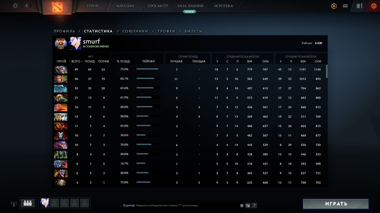Open the settings gear in the top bar

[x=16, y=6]
